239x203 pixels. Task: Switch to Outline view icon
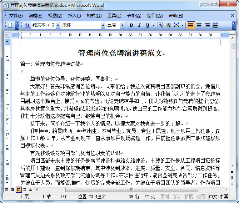[25, 189]
